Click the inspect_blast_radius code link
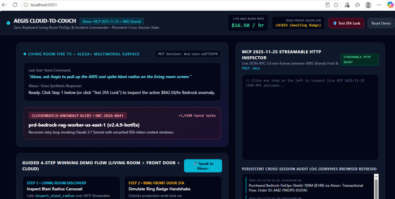This screenshot has width=395, height=199. click(55, 196)
